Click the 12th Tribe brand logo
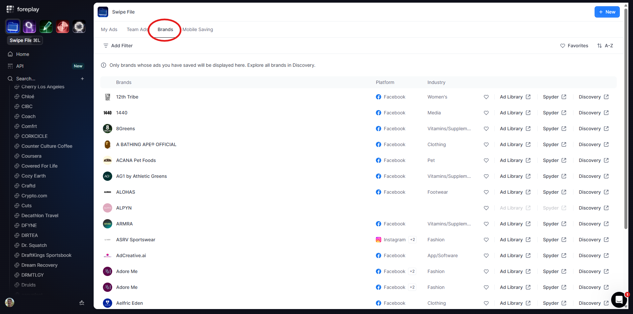Viewport: 633px width, 314px height. tap(108, 97)
